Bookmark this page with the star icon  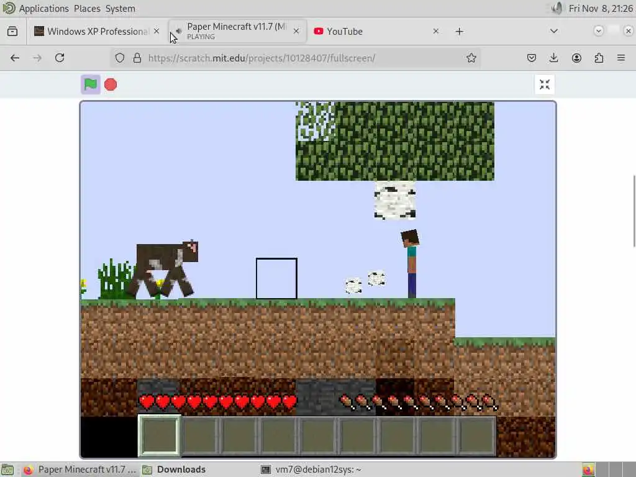[471, 58]
